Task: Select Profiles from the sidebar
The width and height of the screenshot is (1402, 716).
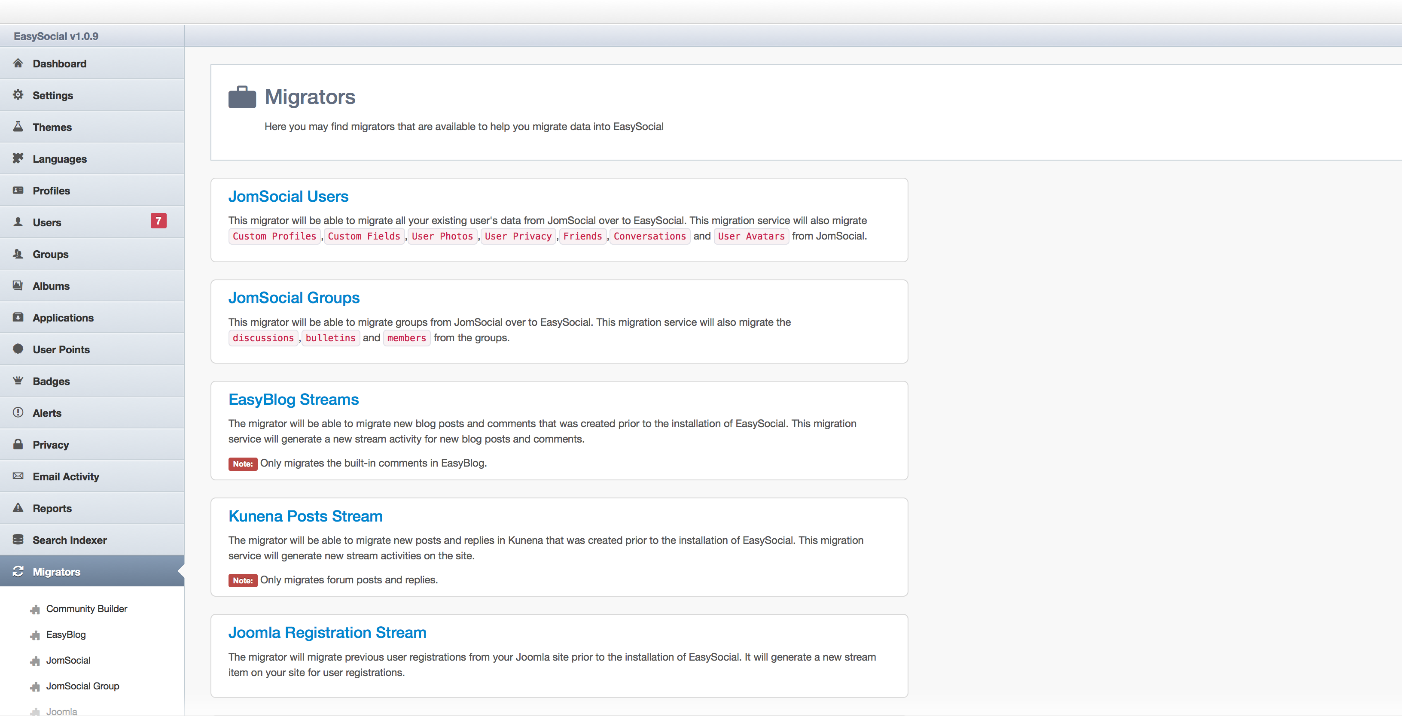Action: pyautogui.click(x=92, y=190)
